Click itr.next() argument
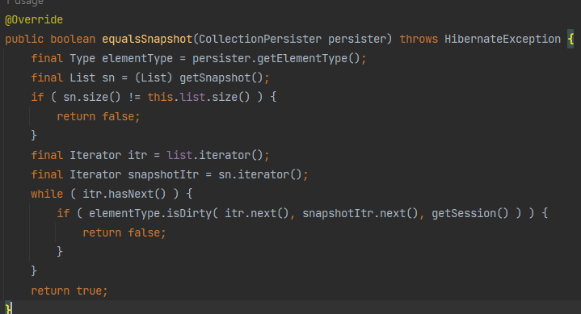581x314 pixels. [257, 213]
